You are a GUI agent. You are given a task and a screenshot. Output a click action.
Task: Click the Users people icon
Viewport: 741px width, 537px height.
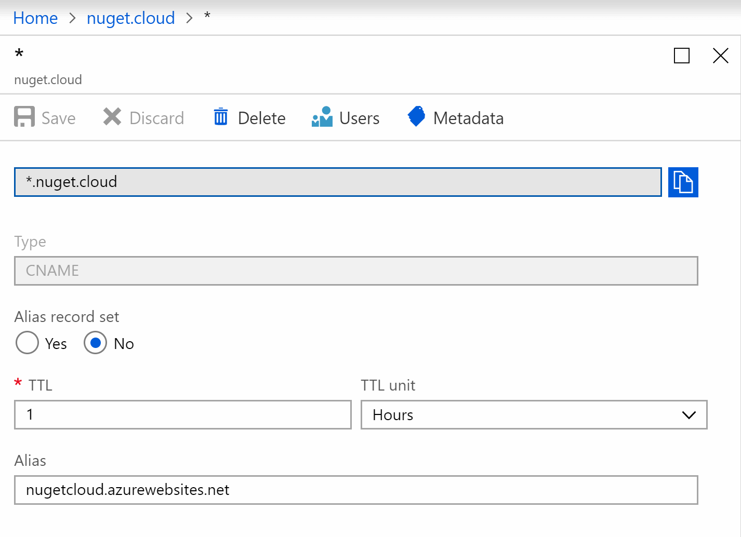322,117
